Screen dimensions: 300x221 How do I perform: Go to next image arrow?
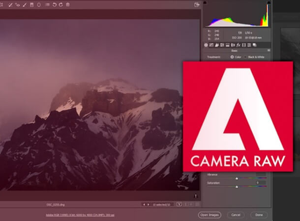(148, 205)
